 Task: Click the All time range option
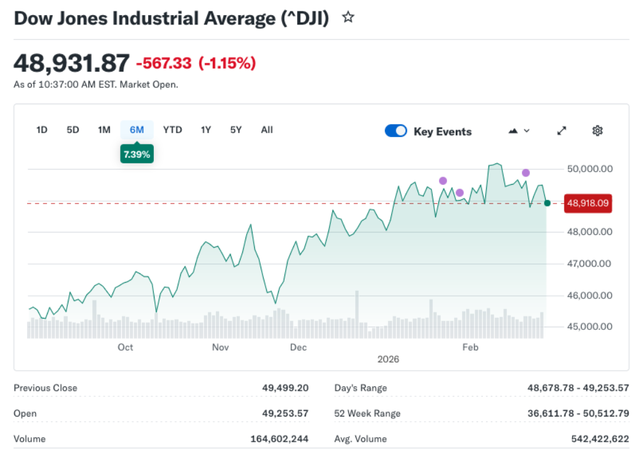[x=266, y=129]
